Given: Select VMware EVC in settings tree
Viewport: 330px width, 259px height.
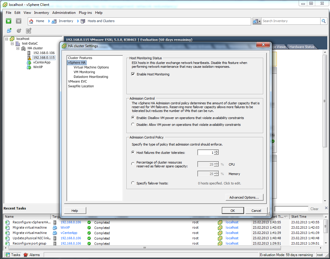Looking at the screenshot, I should click(77, 81).
